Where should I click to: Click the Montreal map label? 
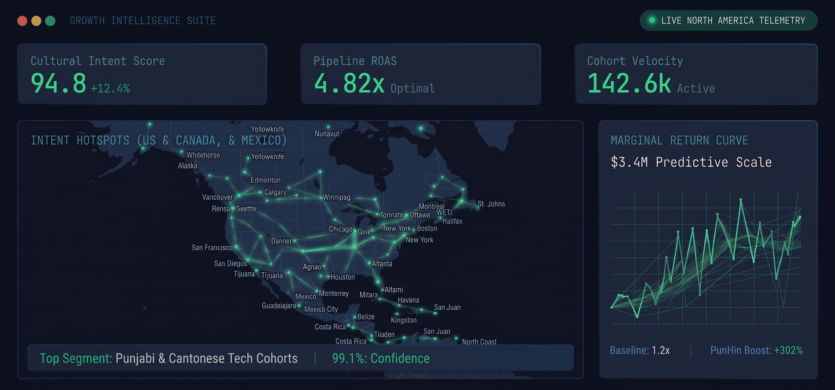(x=431, y=206)
